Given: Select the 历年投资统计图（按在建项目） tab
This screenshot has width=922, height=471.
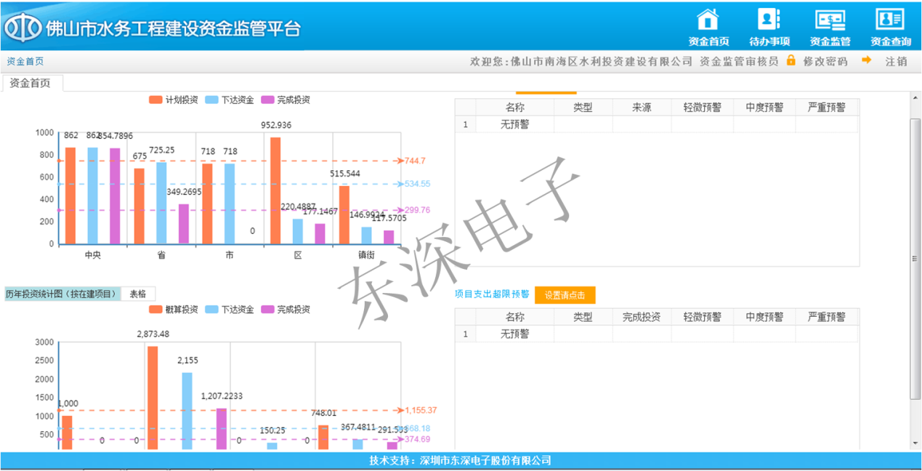Looking at the screenshot, I should tap(61, 294).
